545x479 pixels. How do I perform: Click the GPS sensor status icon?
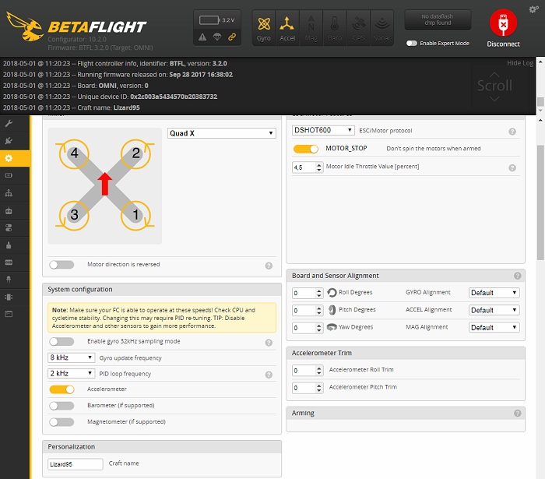(358, 28)
